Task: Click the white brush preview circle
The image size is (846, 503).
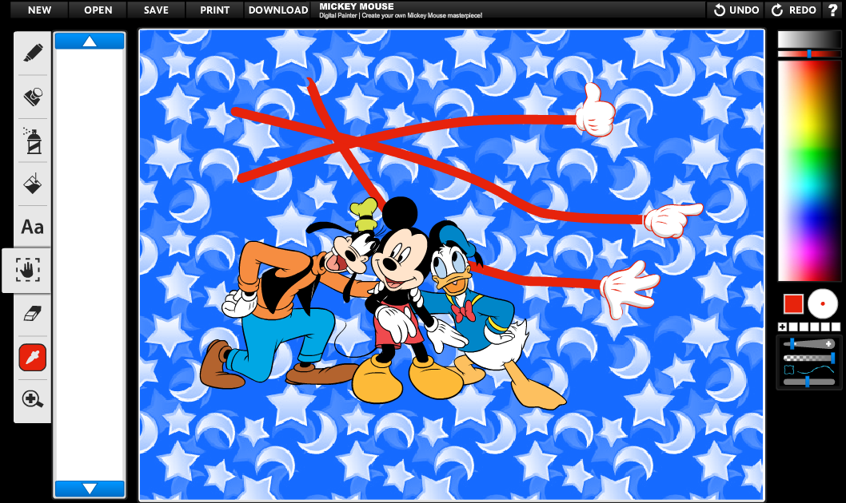Action: point(822,303)
